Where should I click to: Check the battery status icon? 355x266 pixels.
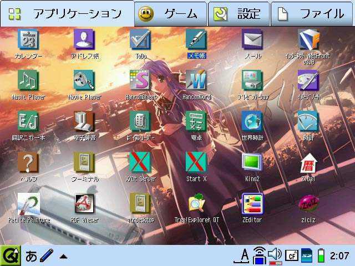click(x=321, y=255)
